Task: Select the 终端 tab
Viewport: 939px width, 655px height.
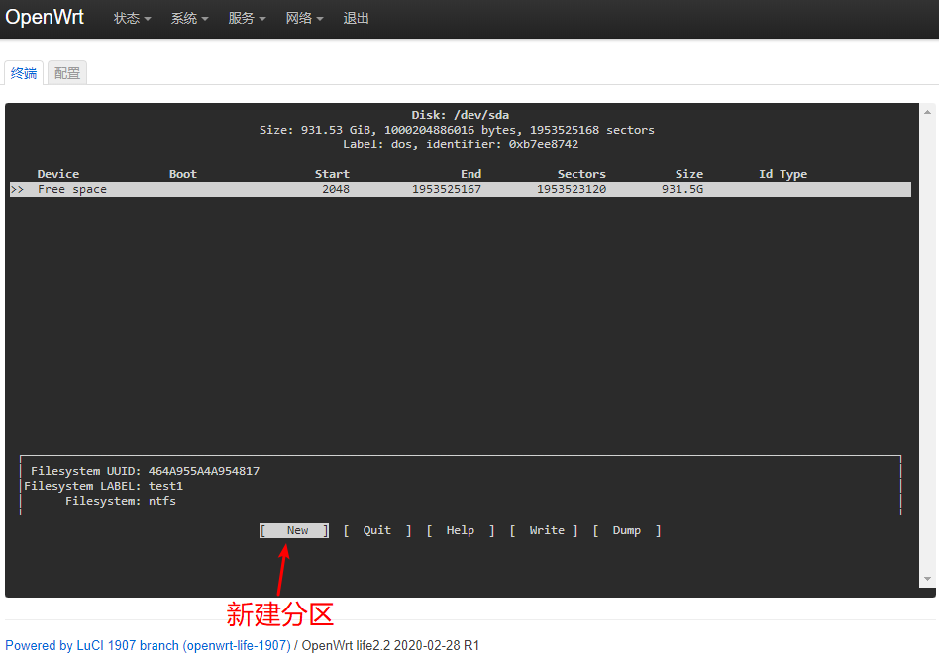Action: 24,72
